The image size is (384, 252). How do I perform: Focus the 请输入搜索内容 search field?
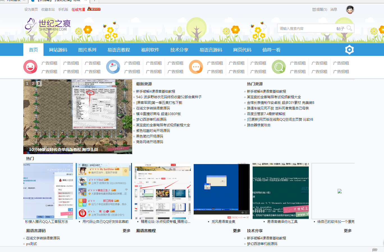(x=306, y=28)
